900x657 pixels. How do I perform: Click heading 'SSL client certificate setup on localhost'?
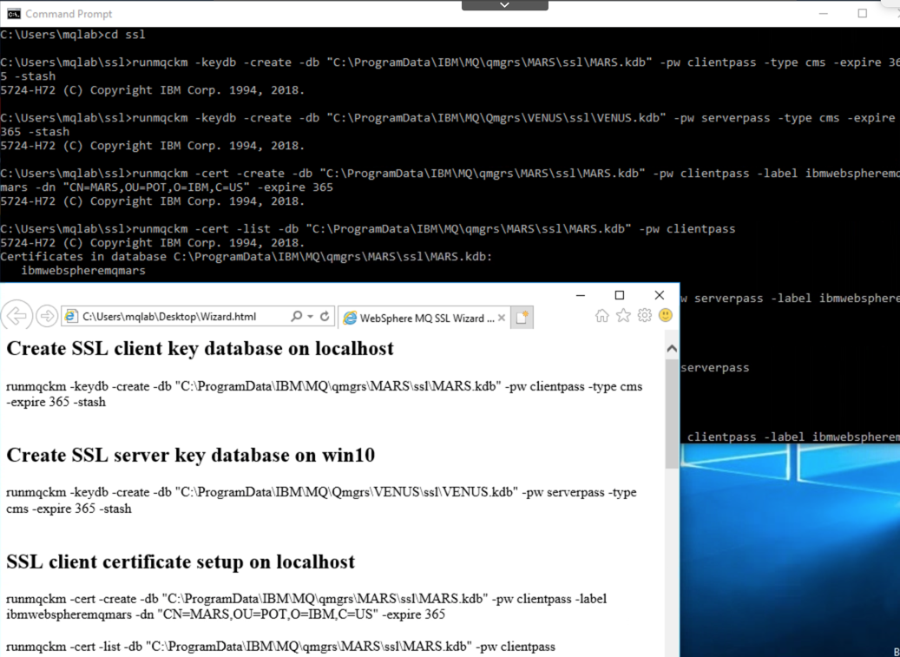[x=181, y=562]
